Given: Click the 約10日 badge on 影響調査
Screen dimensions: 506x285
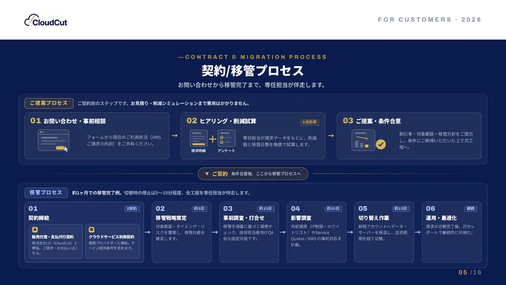Looking at the screenshot, I should coord(333,209).
